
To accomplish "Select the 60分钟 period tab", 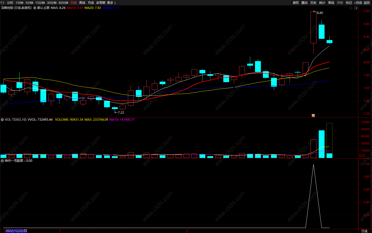I will pos(63,3).
